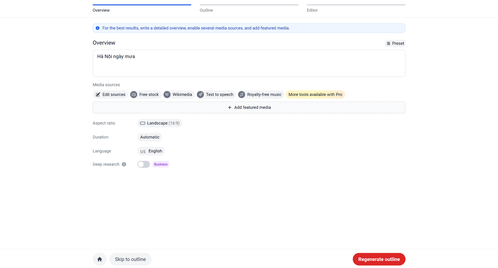Click the best results tip banner text
The image size is (498, 268).
tap(196, 28)
